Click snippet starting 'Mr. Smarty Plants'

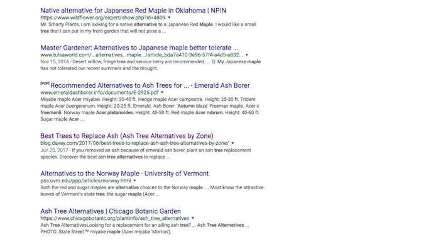point(148,28)
